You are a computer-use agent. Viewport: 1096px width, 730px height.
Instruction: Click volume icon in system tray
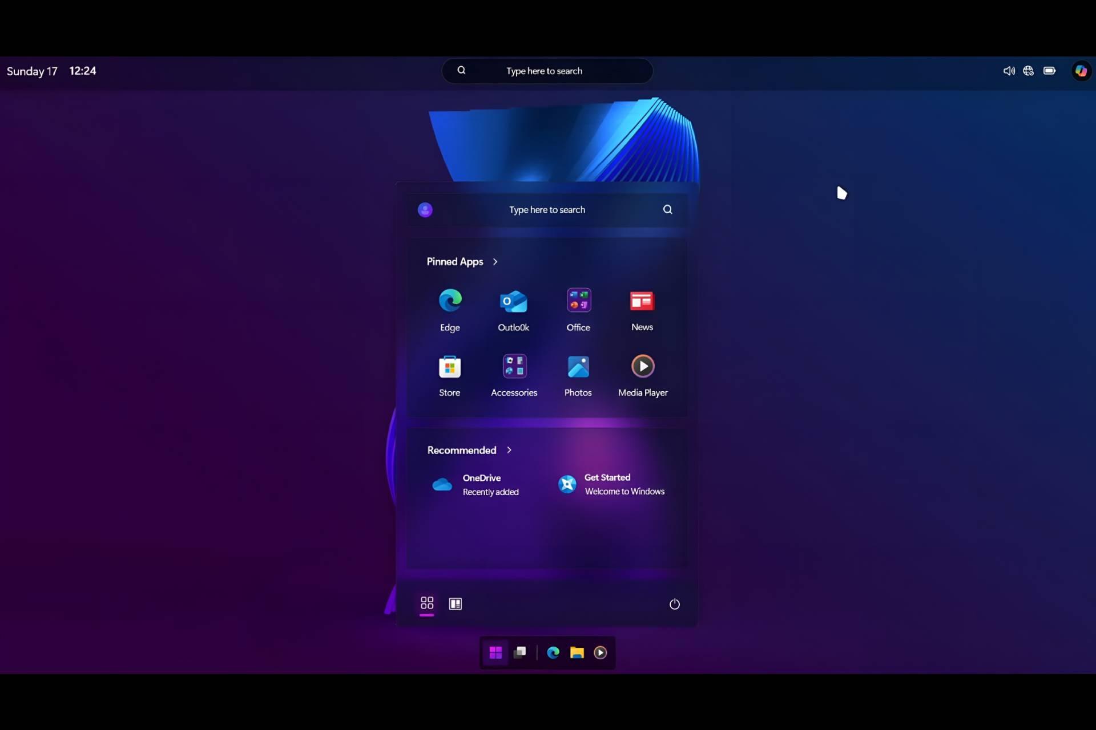[x=1009, y=71]
